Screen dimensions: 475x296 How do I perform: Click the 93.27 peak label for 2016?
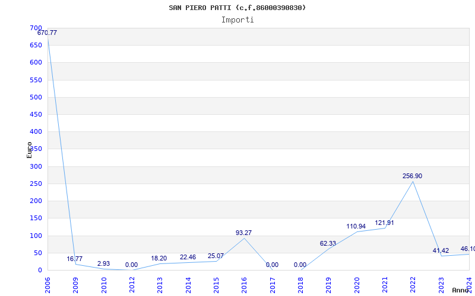pyautogui.click(x=243, y=233)
